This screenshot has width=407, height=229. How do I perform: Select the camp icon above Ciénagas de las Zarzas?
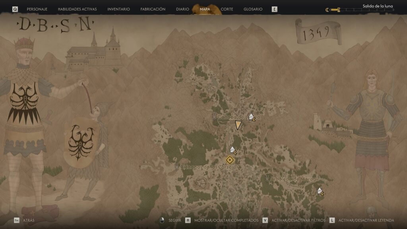233,150
